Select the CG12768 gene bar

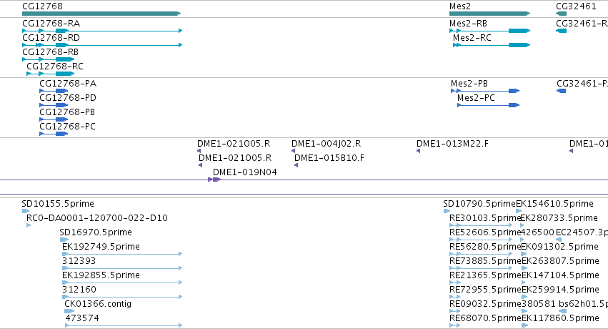click(x=101, y=14)
